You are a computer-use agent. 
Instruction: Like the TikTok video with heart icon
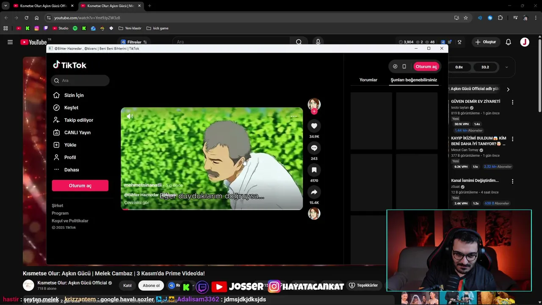click(314, 126)
